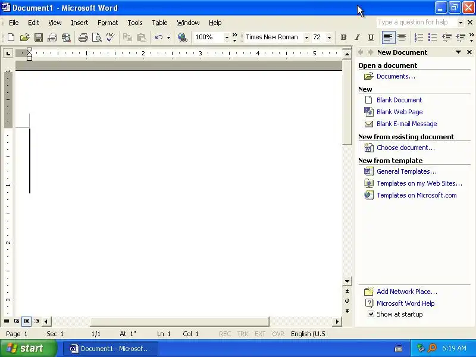Screen dimensions: 476x357
Task: Toggle TRK track changes in status bar
Action: pos(243,334)
